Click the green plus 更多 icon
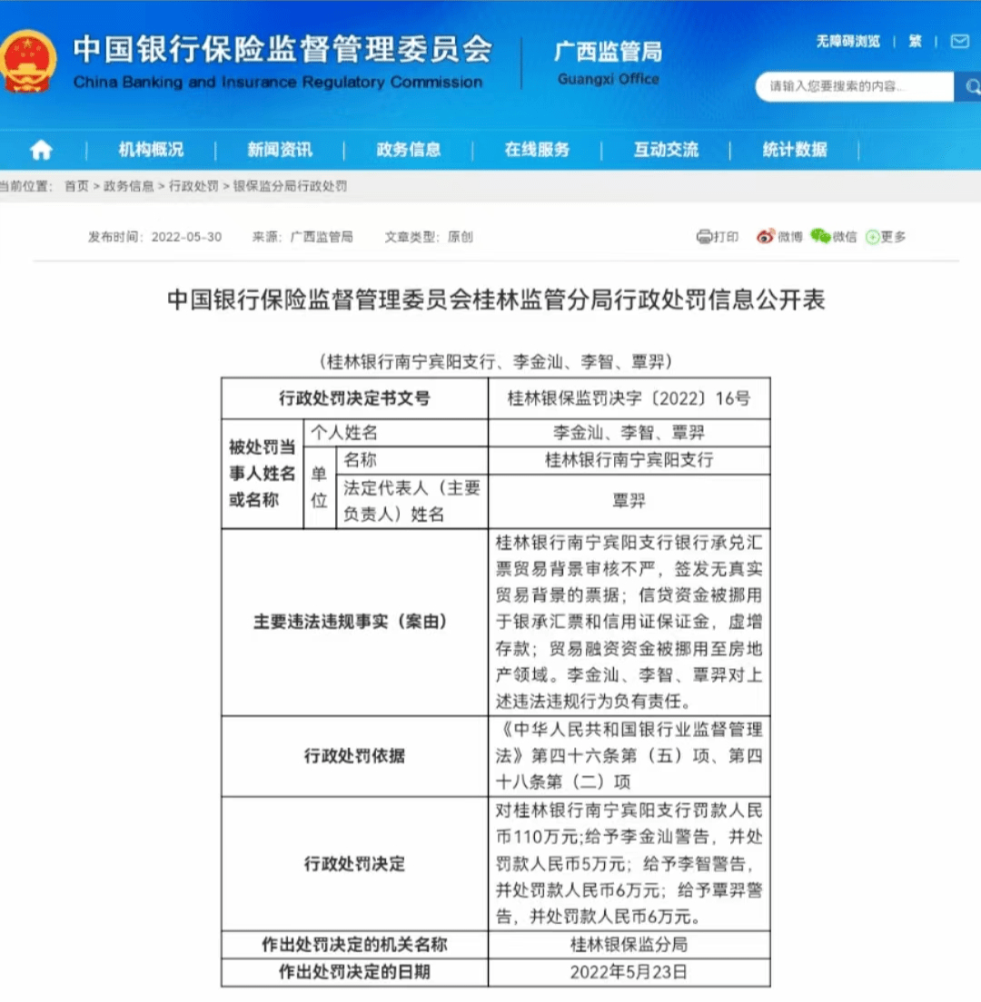 (872, 237)
